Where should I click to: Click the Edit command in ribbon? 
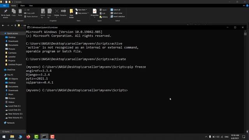pos(102,13)
